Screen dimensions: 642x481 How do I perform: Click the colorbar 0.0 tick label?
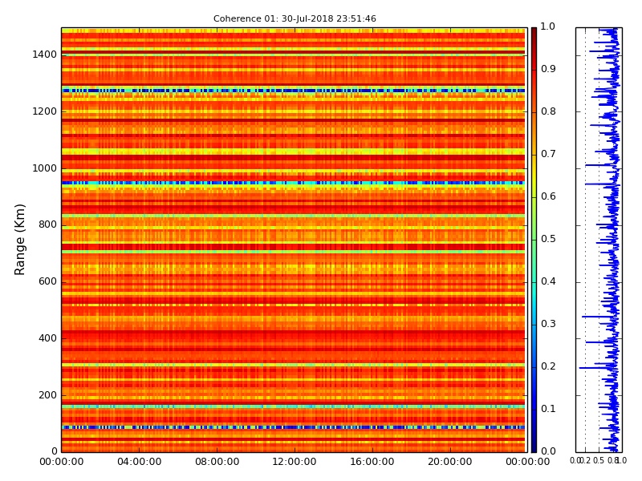548,451
